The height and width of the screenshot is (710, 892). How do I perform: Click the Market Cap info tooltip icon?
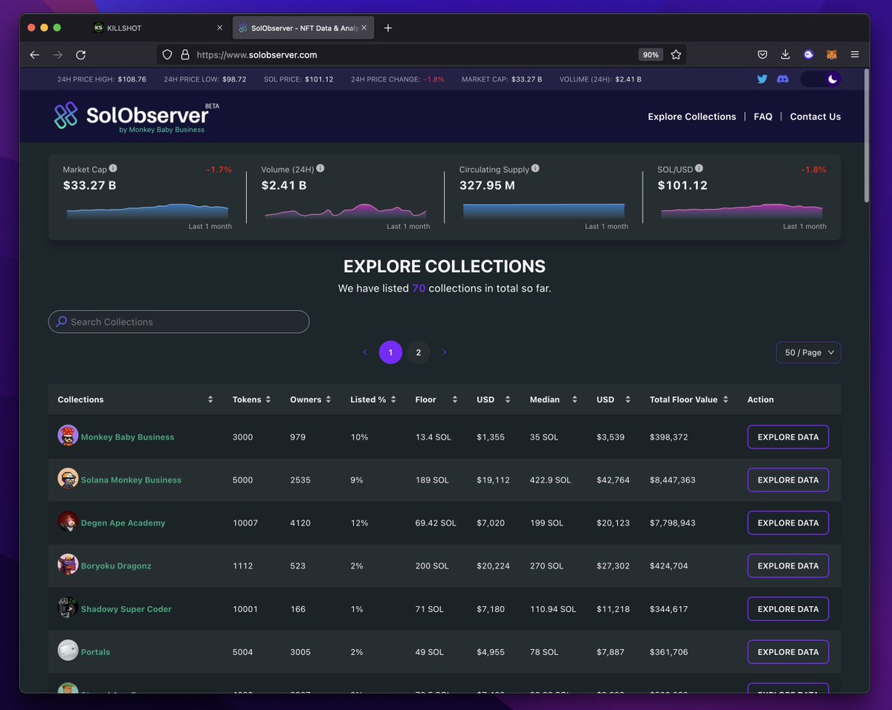113,168
